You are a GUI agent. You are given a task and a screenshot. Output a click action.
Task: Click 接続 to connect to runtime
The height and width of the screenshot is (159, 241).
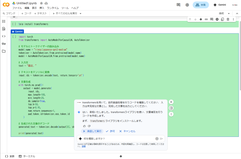221,14
